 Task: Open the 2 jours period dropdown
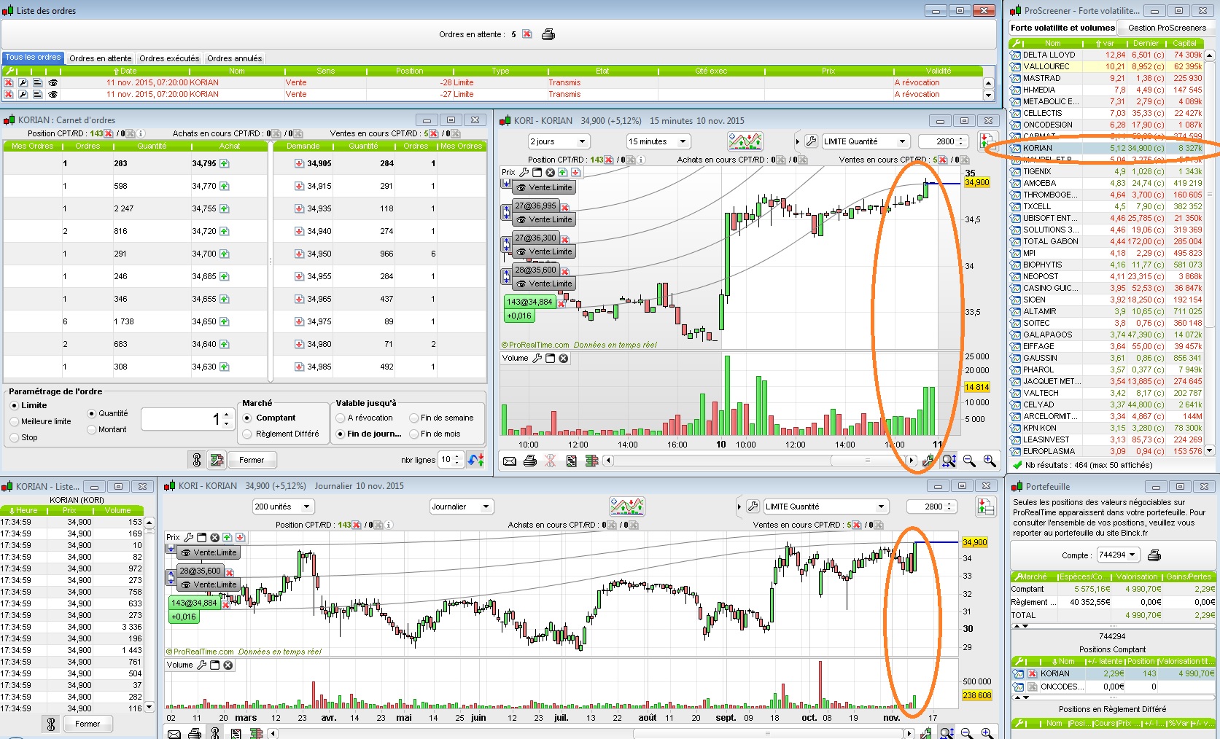[559, 141]
